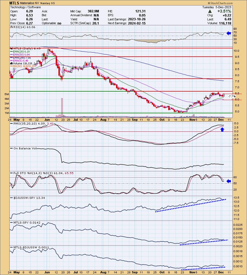This screenshot has width=247, height=275.
Task: Click the Technology / Software sector label
Action: pyautogui.click(x=25, y=7)
